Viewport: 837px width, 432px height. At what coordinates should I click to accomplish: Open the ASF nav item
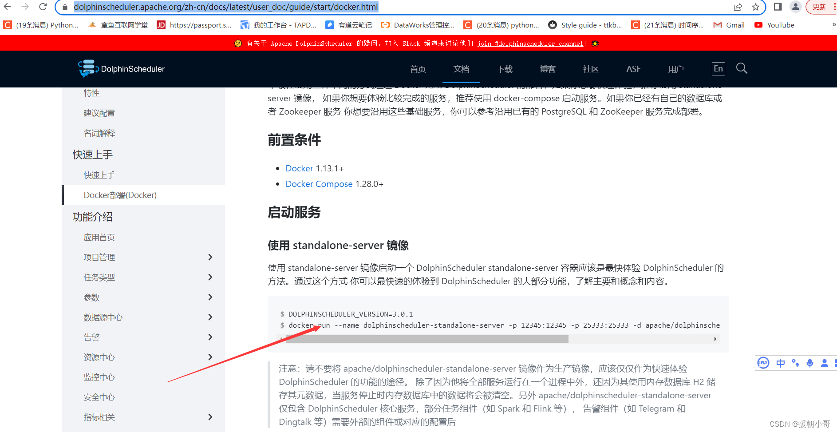point(633,69)
